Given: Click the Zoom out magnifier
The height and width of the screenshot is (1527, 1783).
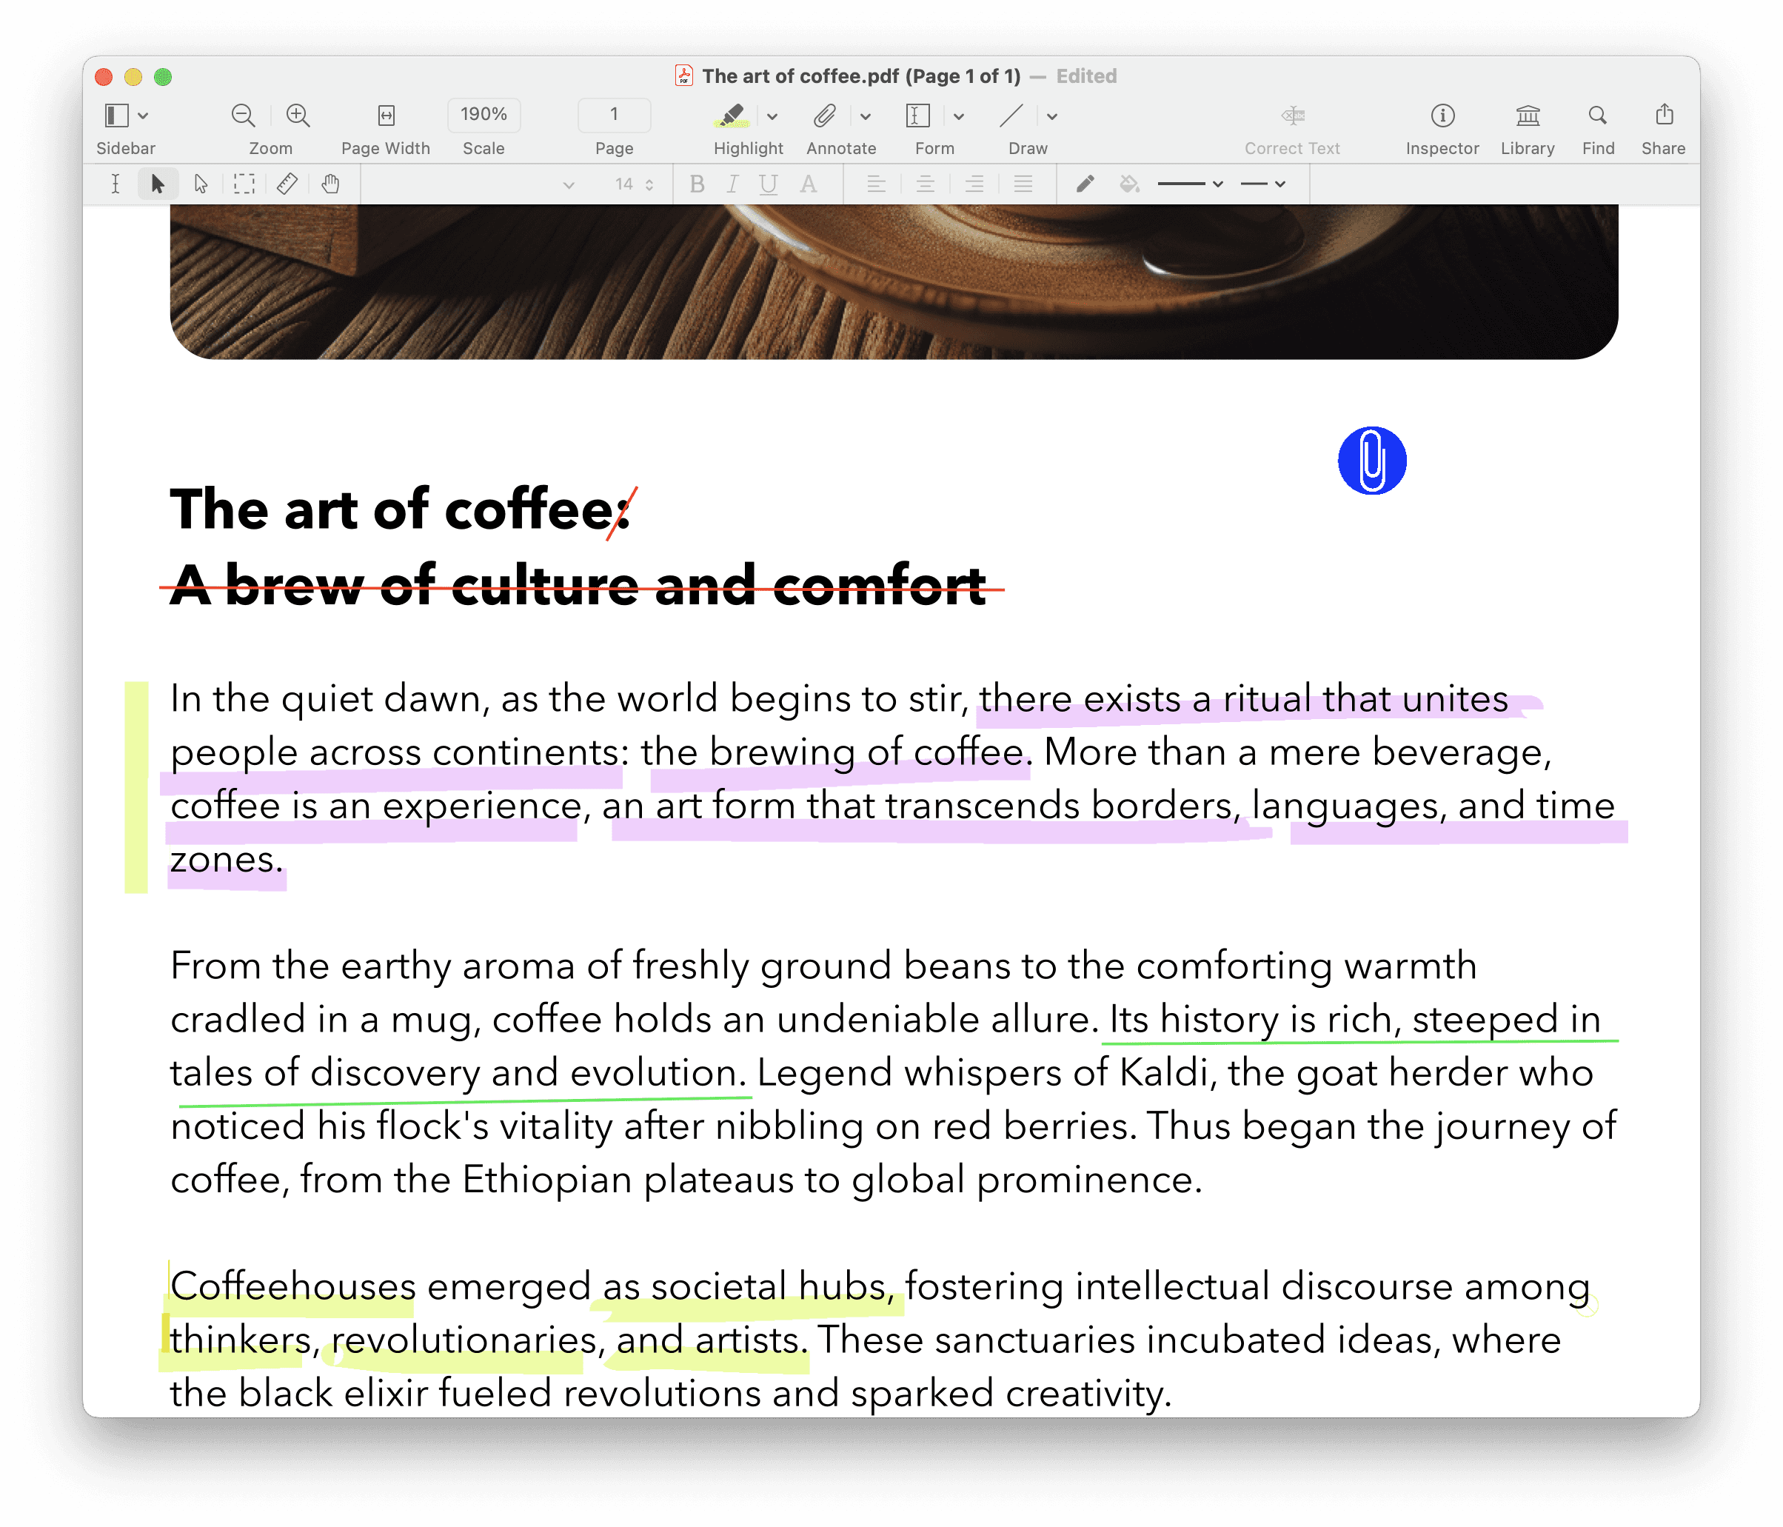Looking at the screenshot, I should (x=244, y=116).
